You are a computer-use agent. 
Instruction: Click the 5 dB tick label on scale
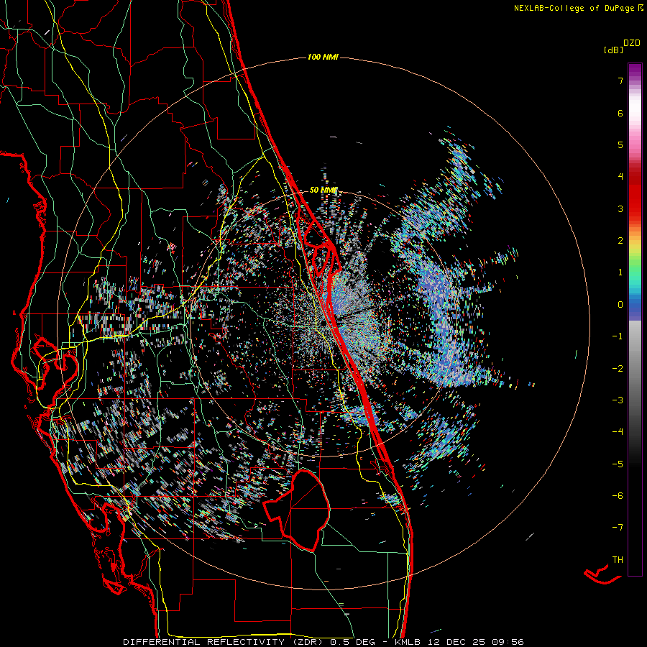[620, 144]
